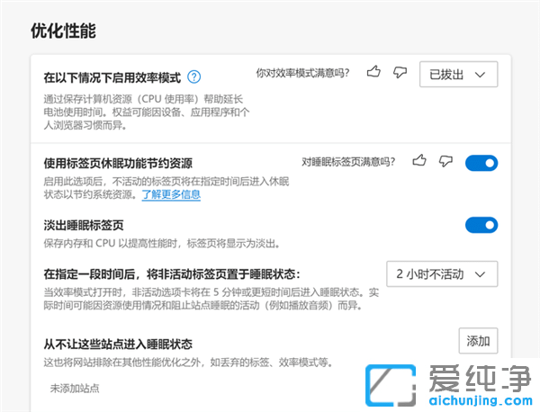540x412 pixels.
Task: Open the 已拔出 efficiency mode dropdown
Action: (457, 74)
